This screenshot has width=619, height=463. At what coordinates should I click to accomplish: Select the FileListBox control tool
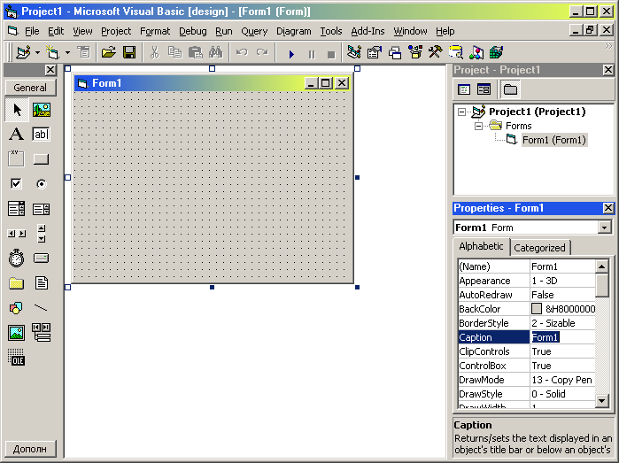click(42, 283)
